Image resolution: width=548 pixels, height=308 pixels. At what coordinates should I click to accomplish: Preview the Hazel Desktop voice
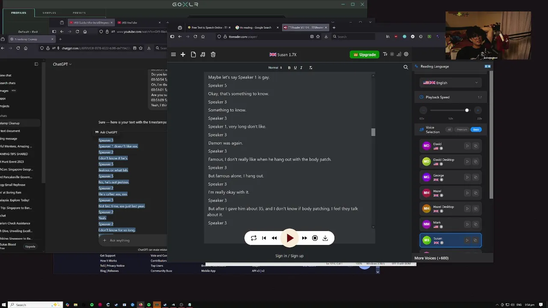pos(467,208)
